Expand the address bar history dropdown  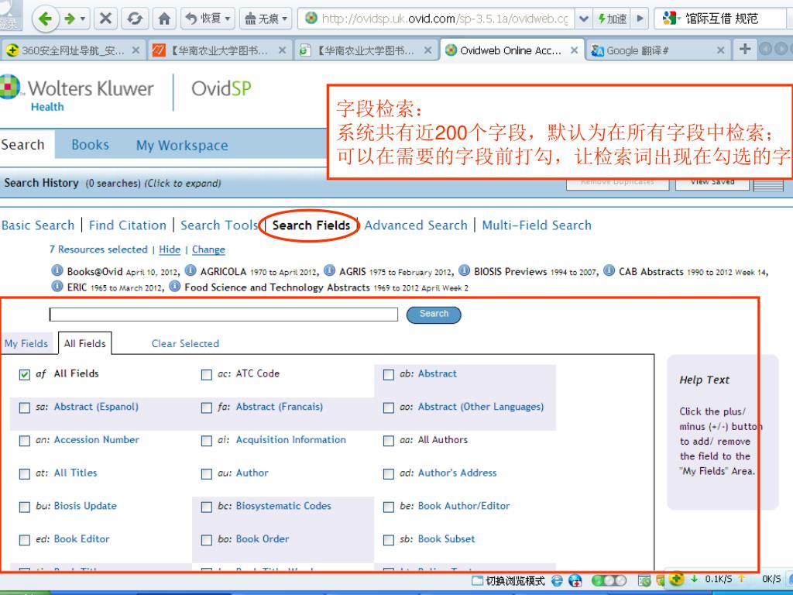(584, 19)
